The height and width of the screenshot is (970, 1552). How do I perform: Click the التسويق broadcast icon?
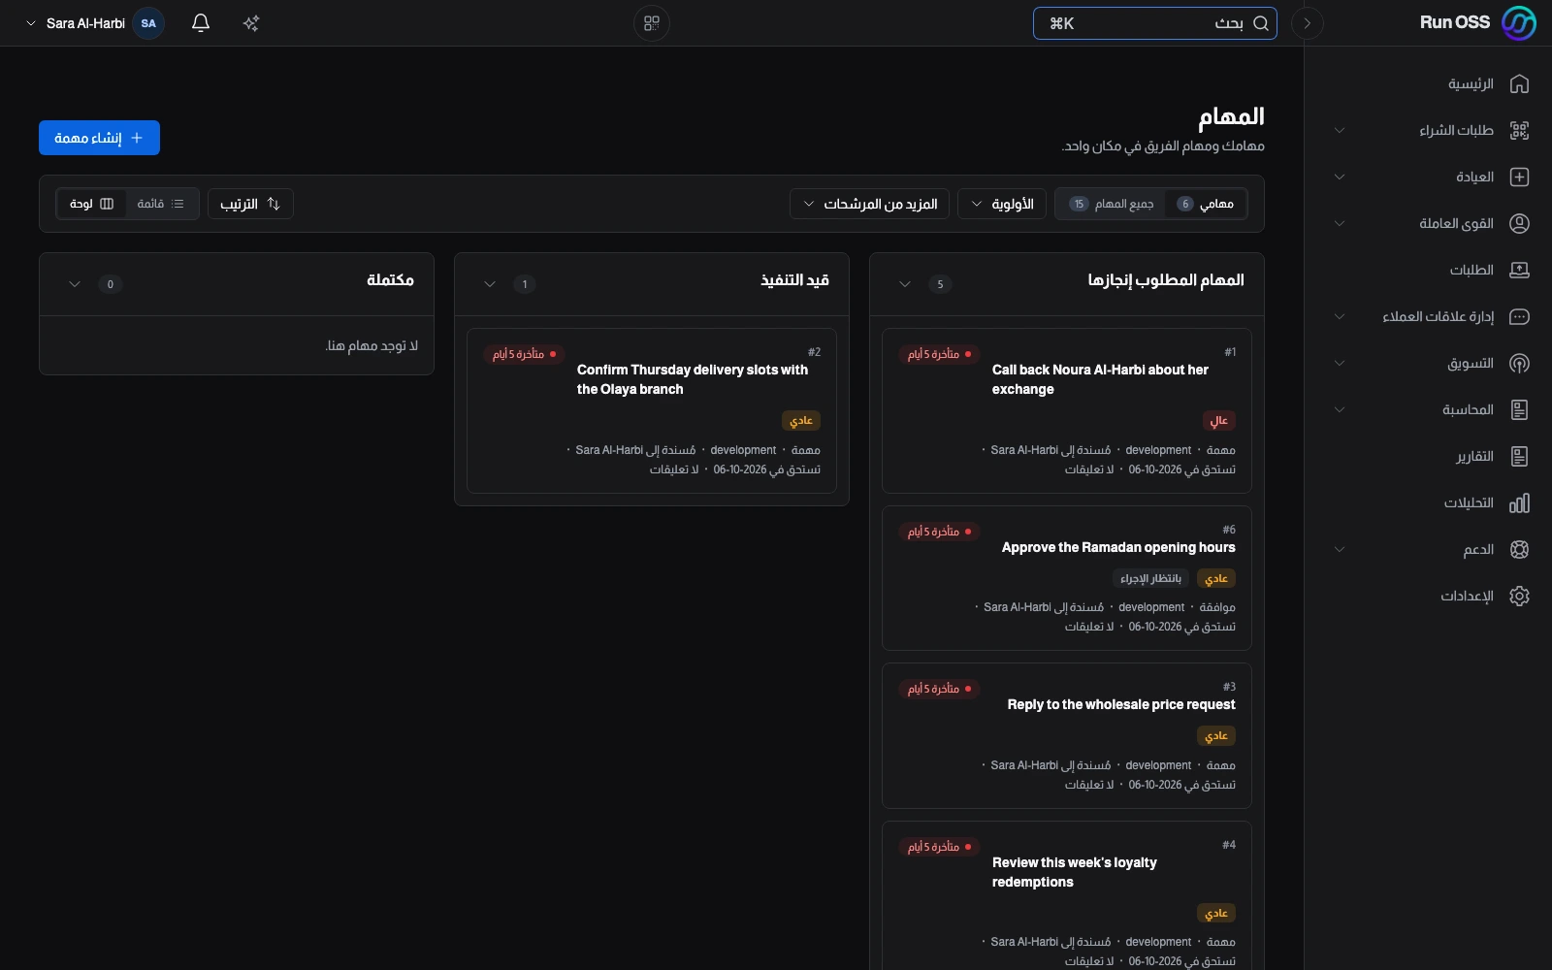pos(1519,363)
